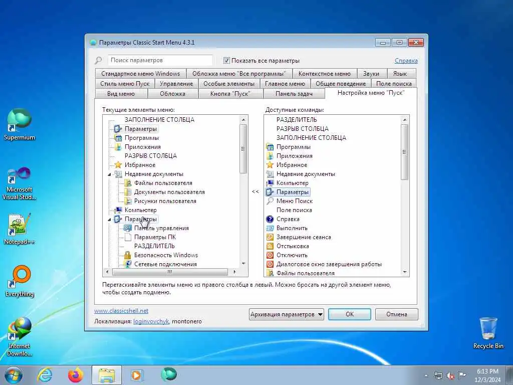Click Программы icon in current menu items

[118, 138]
